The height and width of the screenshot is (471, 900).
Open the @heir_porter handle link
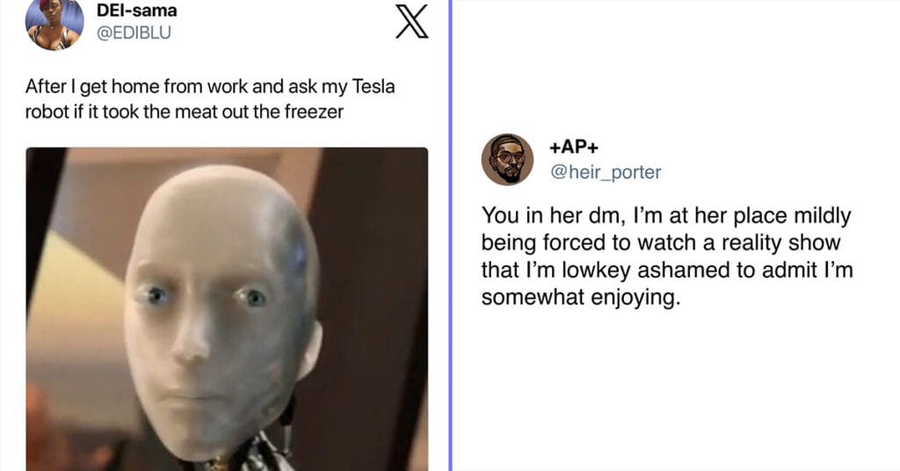(x=606, y=171)
